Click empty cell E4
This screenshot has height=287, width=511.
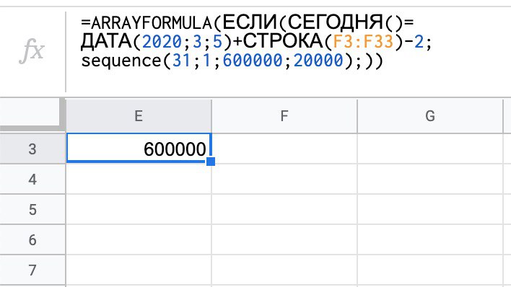tap(139, 179)
